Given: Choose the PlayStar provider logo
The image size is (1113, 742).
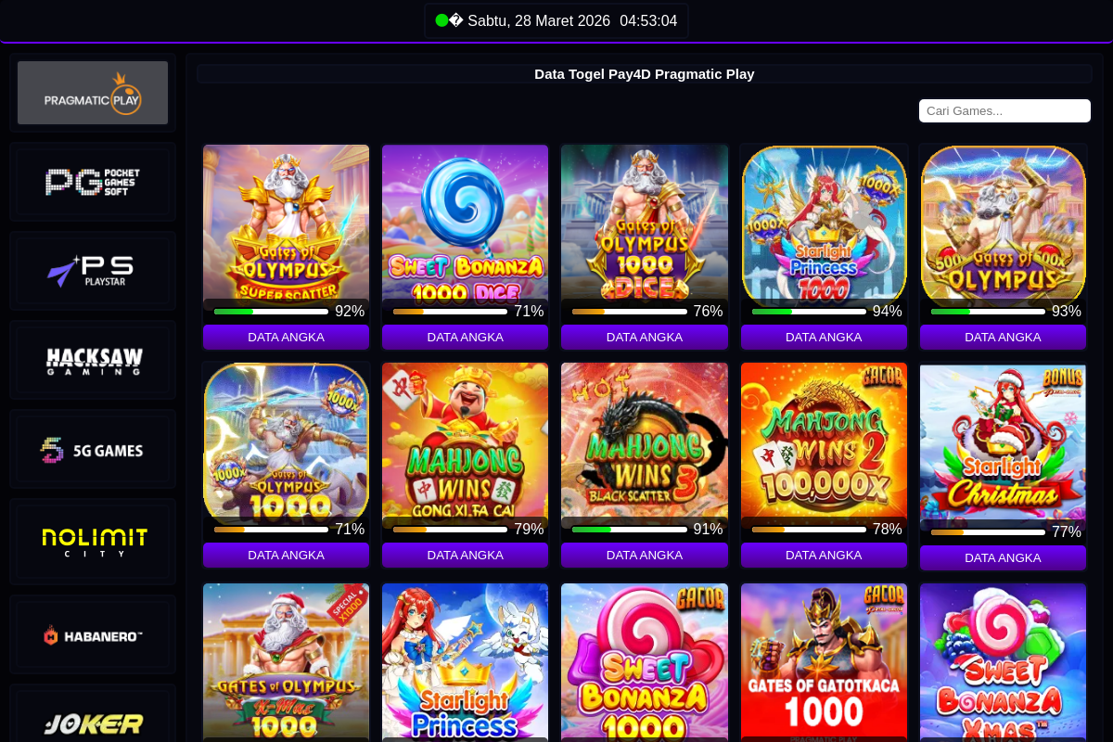Looking at the screenshot, I should 93,271.
